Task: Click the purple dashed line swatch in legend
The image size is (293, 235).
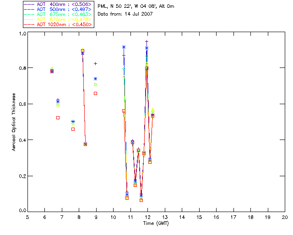Action: 29,5
